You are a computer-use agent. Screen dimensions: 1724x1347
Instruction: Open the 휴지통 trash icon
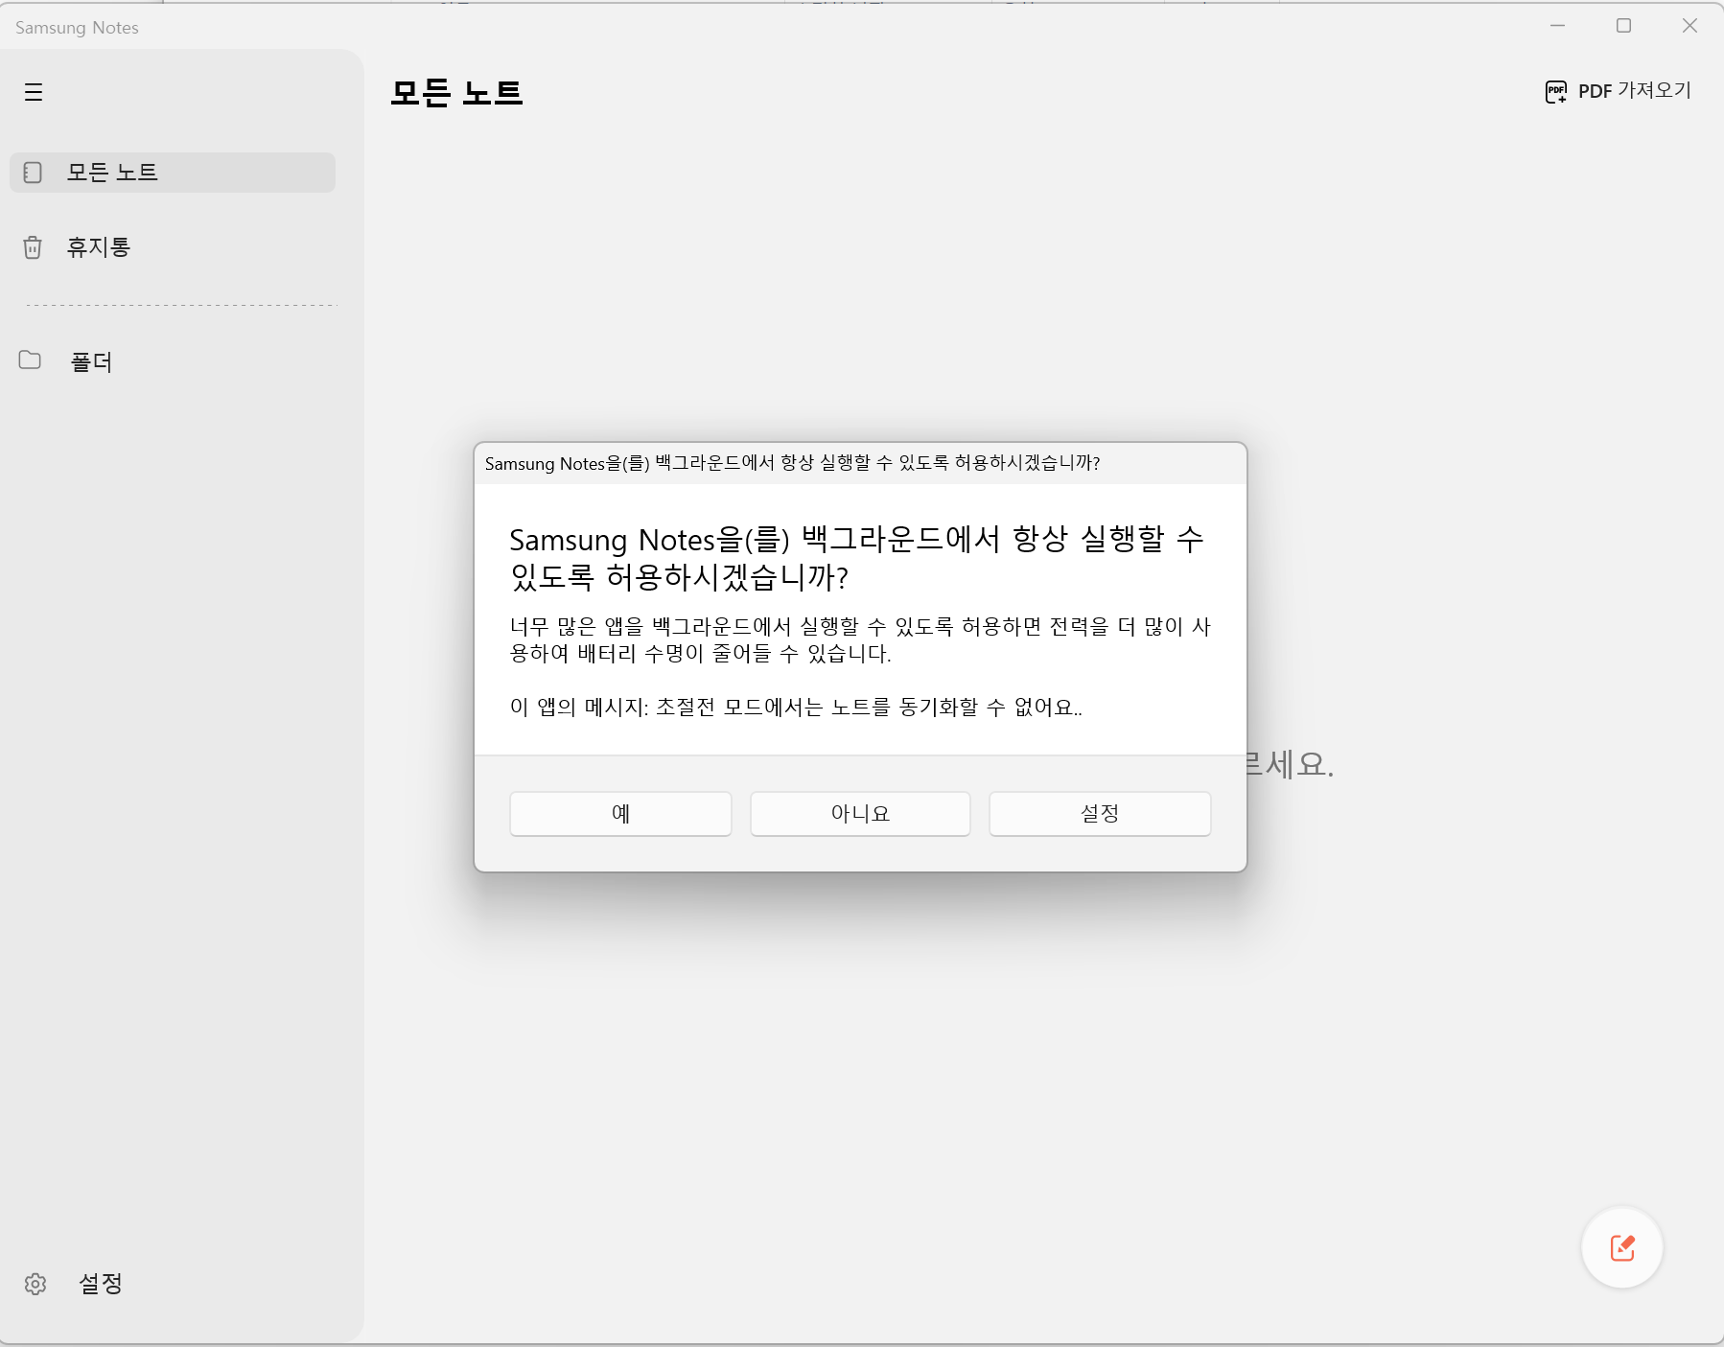tap(33, 247)
